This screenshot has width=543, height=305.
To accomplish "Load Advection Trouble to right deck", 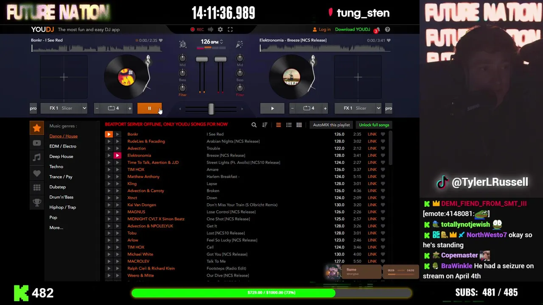I will pyautogui.click(x=118, y=148).
